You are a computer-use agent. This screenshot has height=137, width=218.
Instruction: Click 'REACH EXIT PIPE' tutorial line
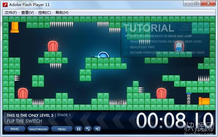coord(142,47)
